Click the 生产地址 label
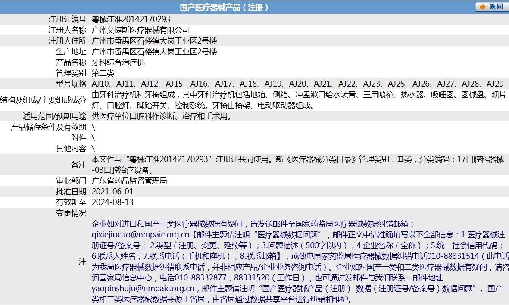 [71, 51]
